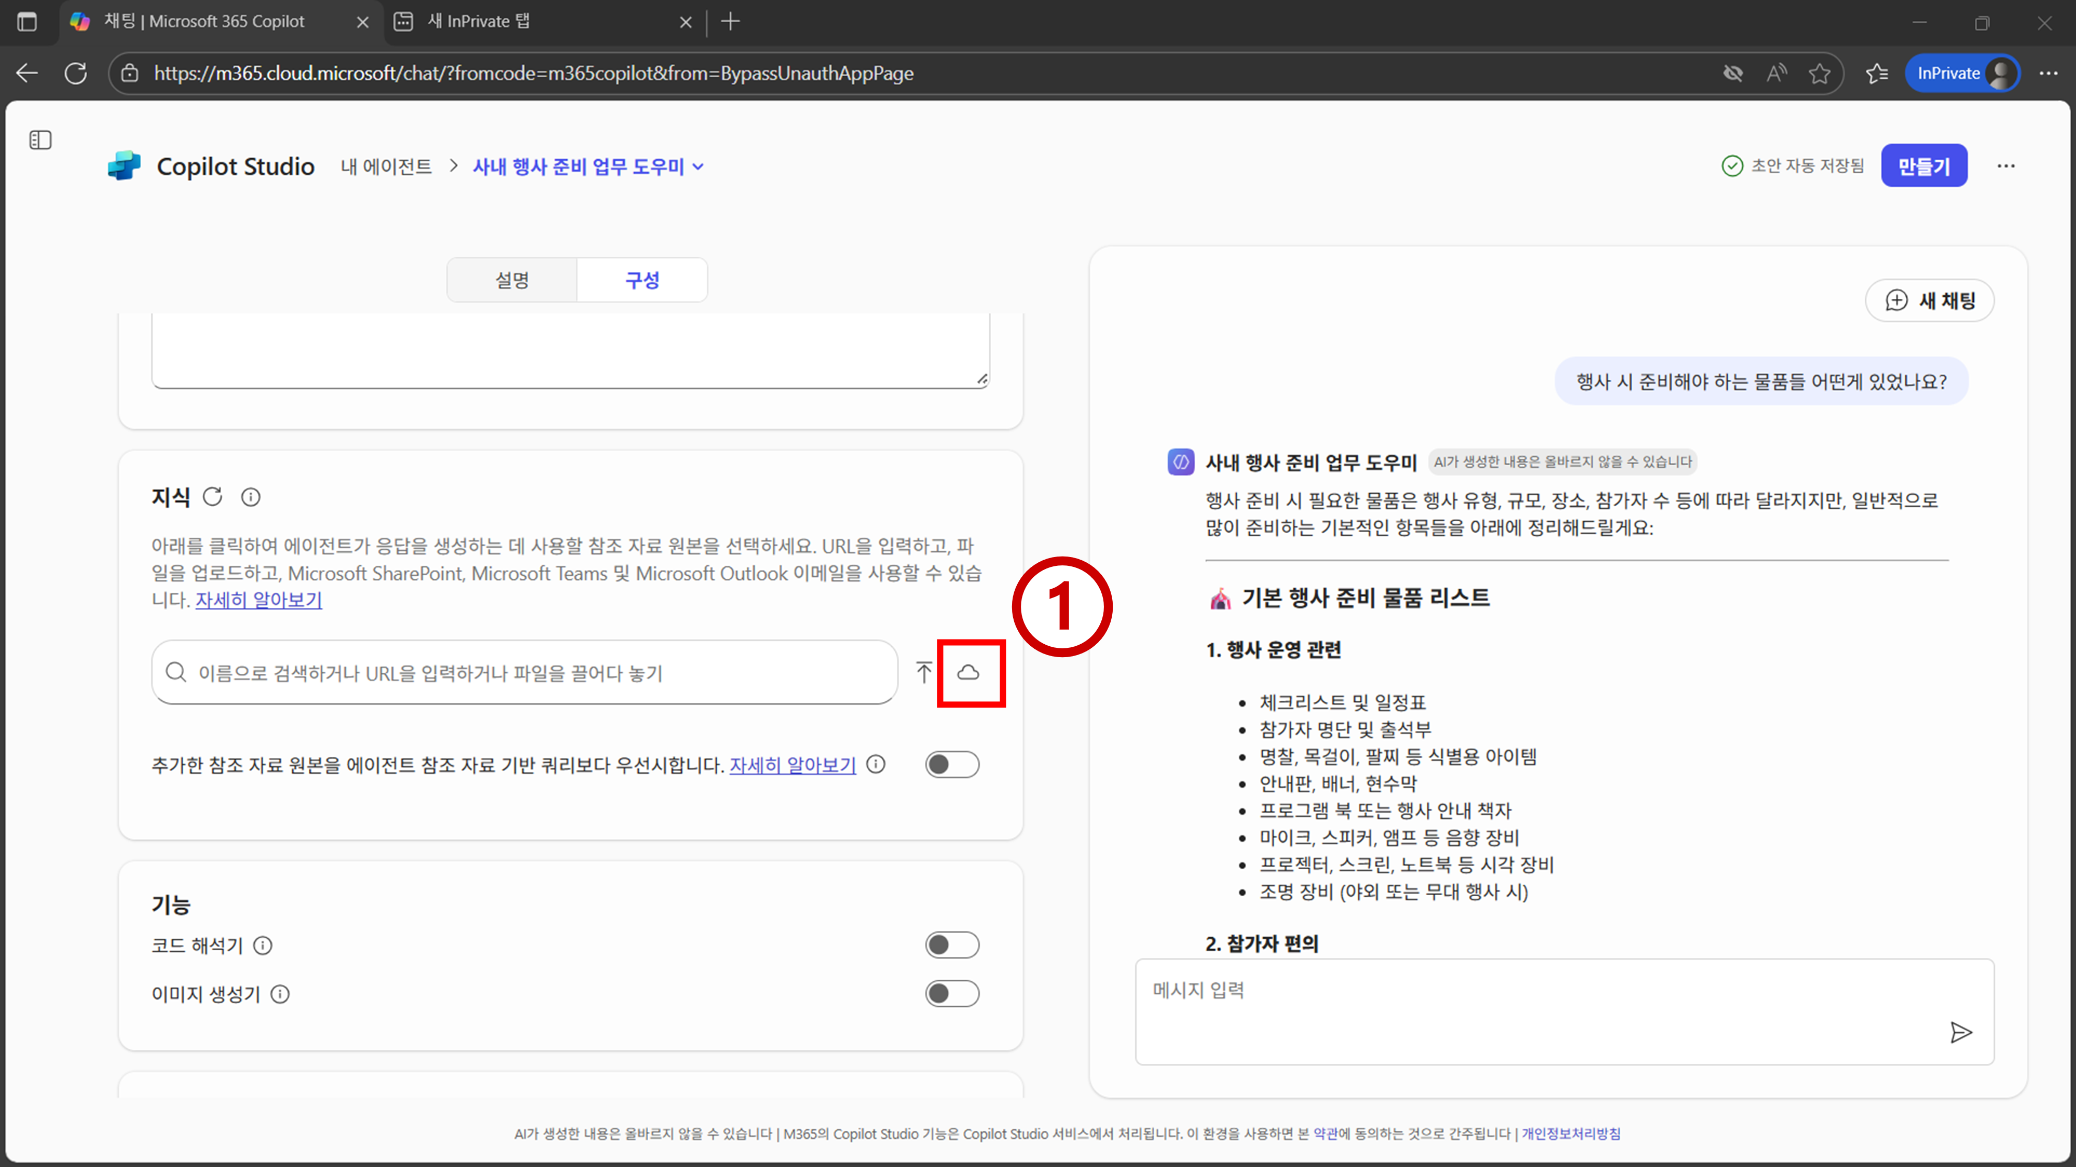Enable the 이미지 생성기 toggle
2076x1167 pixels.
(952, 994)
